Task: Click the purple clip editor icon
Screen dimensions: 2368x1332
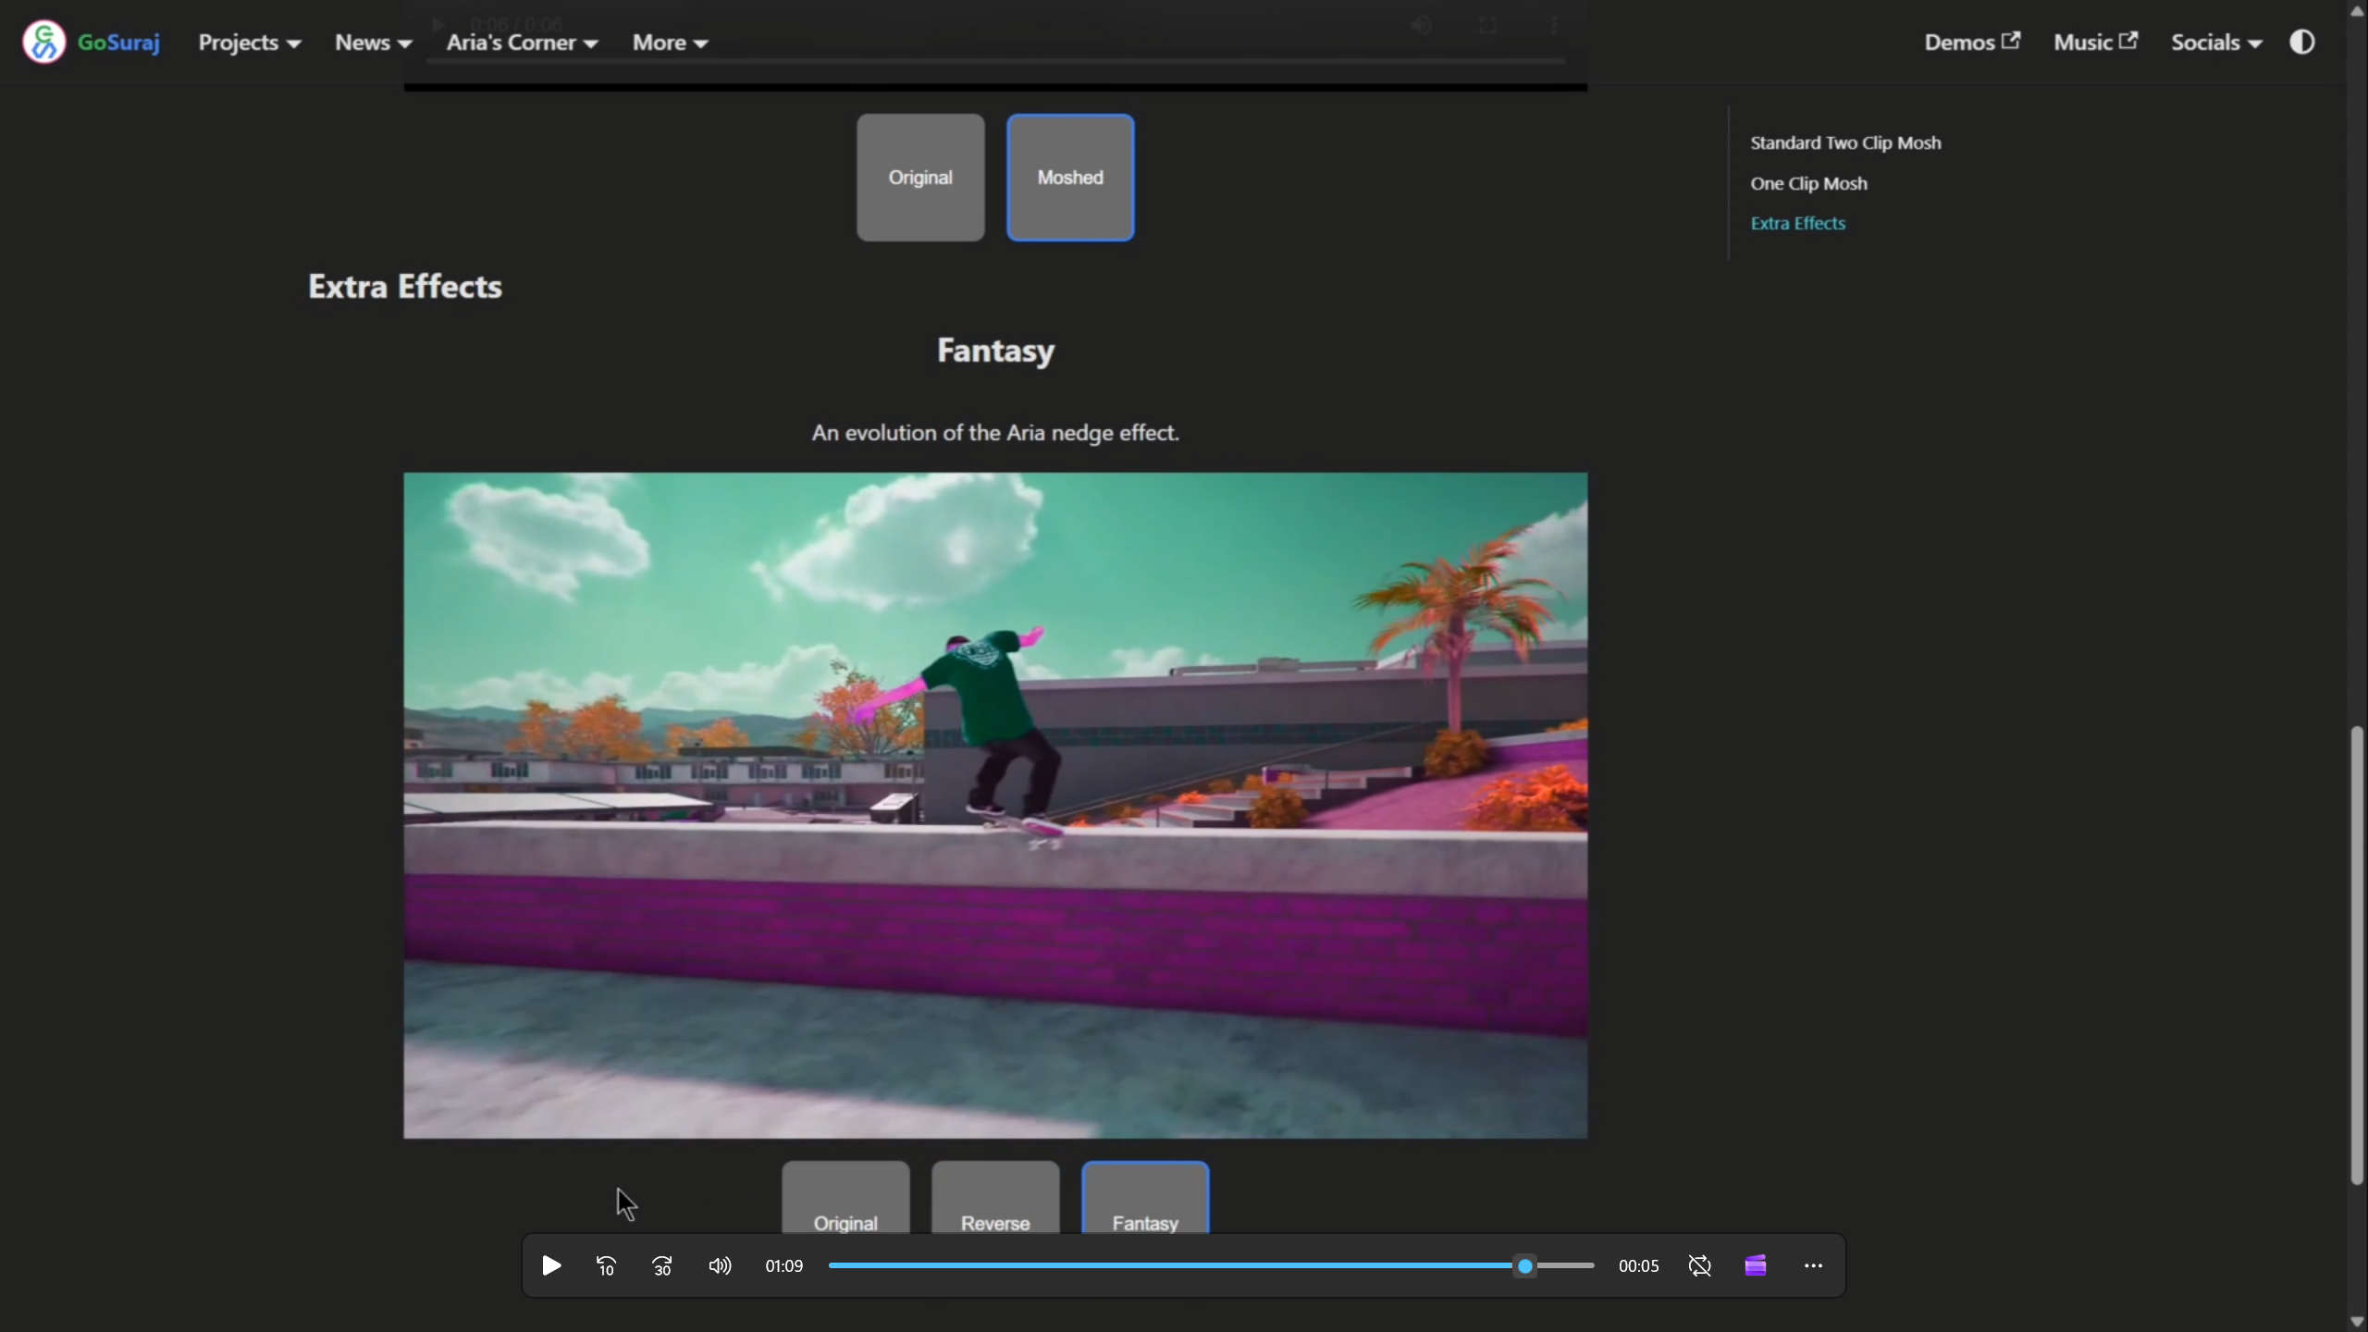Action: pos(1756,1266)
